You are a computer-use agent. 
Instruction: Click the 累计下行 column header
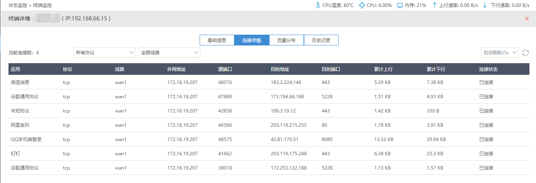coord(436,69)
